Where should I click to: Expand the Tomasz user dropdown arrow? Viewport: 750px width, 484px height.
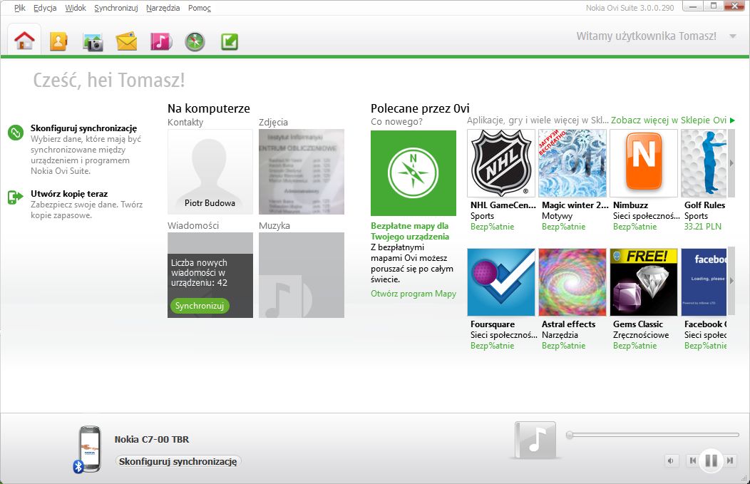coord(732,36)
